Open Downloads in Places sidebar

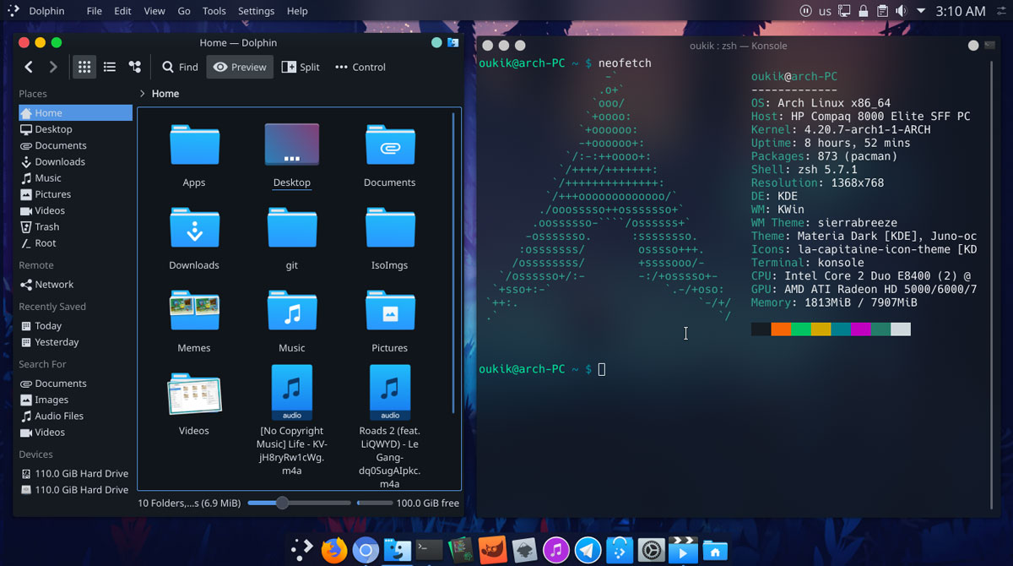(x=75, y=161)
